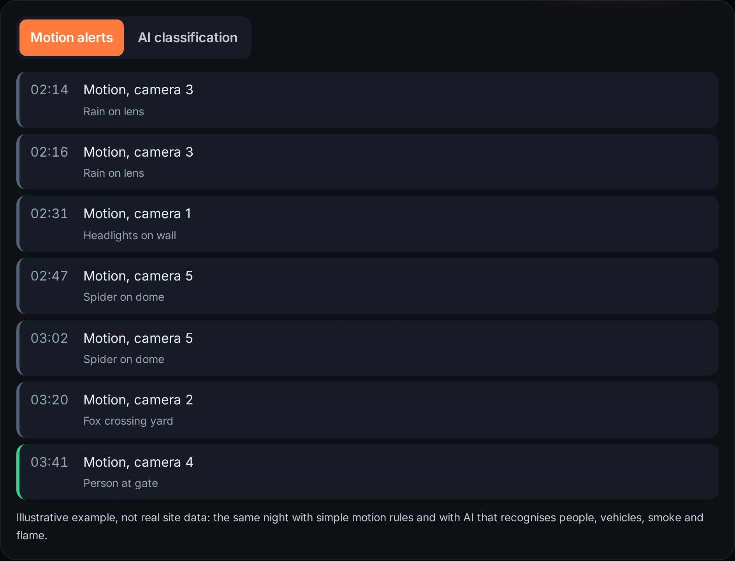This screenshot has width=735, height=561.
Task: Click the 03:41 timestamp
Action: click(x=49, y=462)
